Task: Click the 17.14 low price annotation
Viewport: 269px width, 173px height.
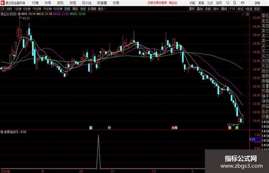Action: pyautogui.click(x=231, y=125)
